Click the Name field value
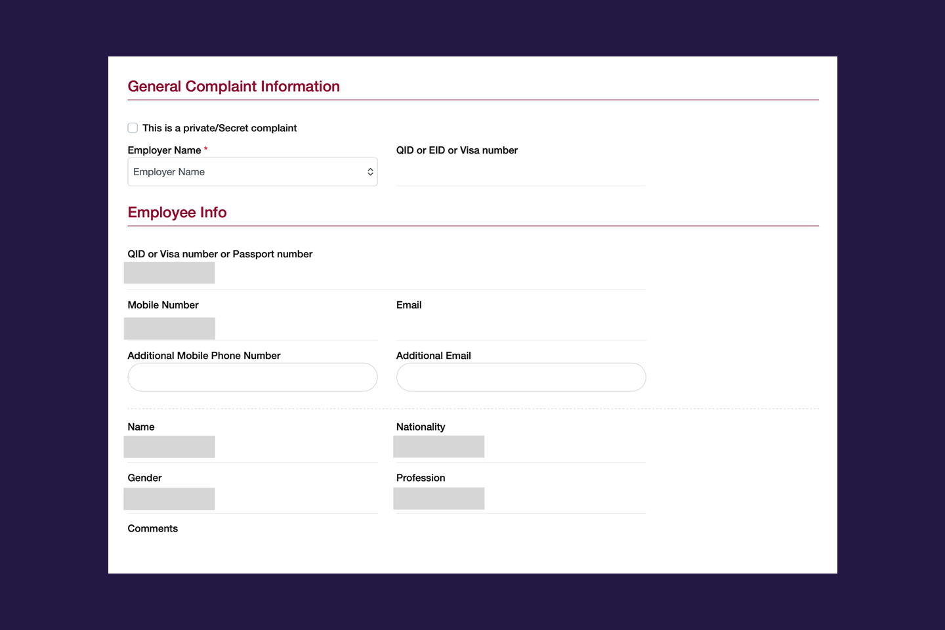945x630 pixels. (169, 447)
